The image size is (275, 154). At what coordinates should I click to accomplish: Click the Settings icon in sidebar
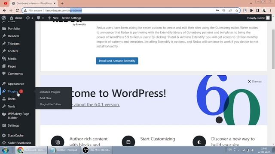pyautogui.click(x=4, y=125)
